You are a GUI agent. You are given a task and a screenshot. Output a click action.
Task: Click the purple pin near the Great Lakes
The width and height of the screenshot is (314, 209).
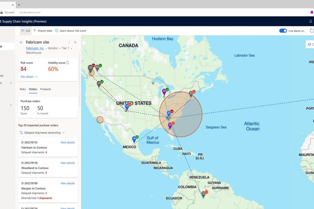pos(164,91)
